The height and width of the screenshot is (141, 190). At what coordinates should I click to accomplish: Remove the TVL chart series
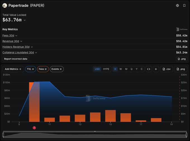(33, 69)
